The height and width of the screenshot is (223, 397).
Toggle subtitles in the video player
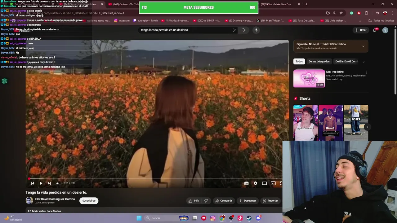pos(246,183)
